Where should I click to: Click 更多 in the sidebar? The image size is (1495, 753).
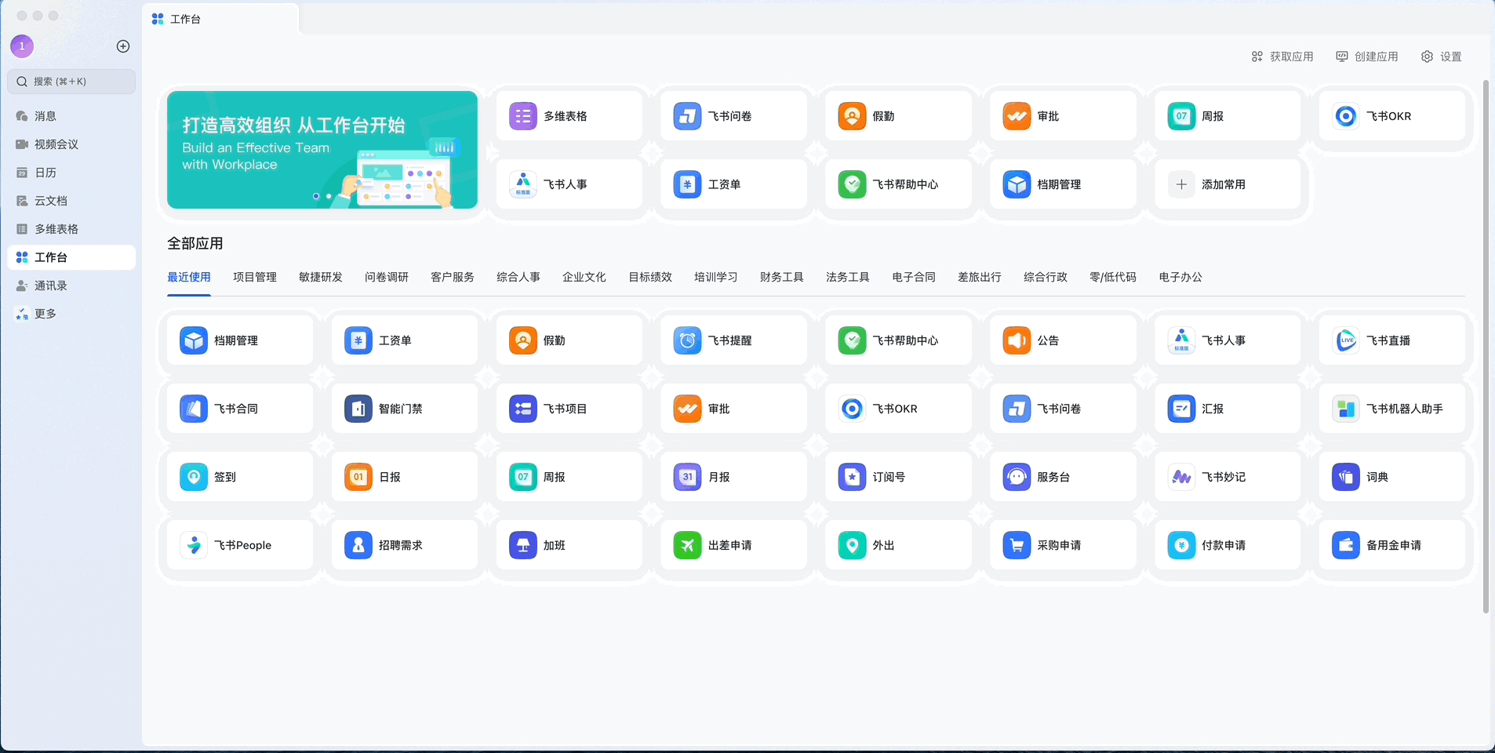(x=71, y=314)
